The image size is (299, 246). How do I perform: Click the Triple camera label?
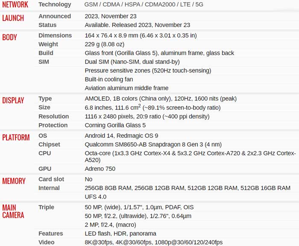tap(46, 207)
